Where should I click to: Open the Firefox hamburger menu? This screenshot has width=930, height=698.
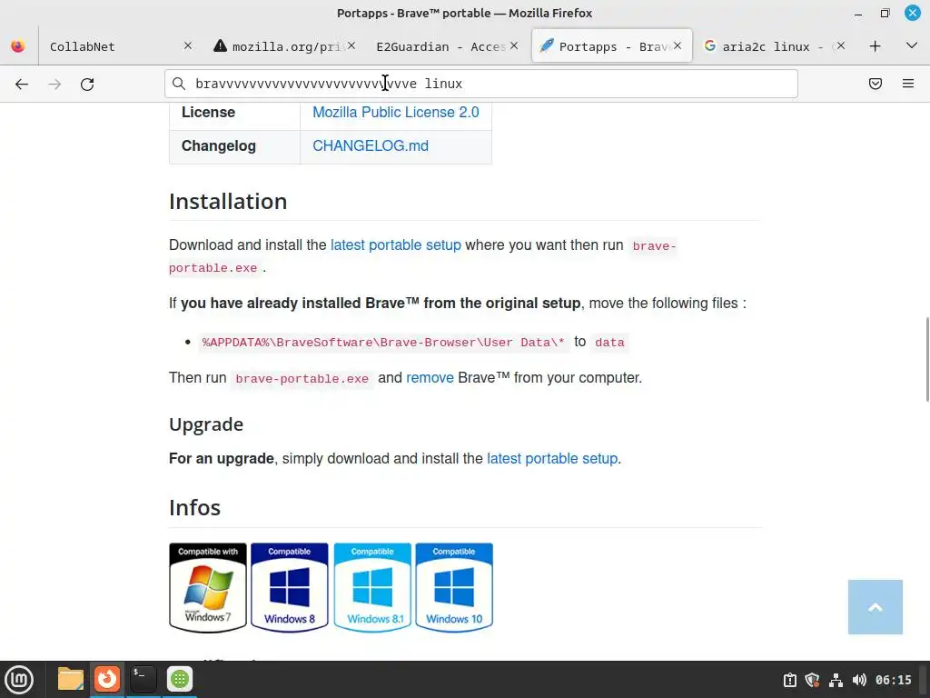907,84
